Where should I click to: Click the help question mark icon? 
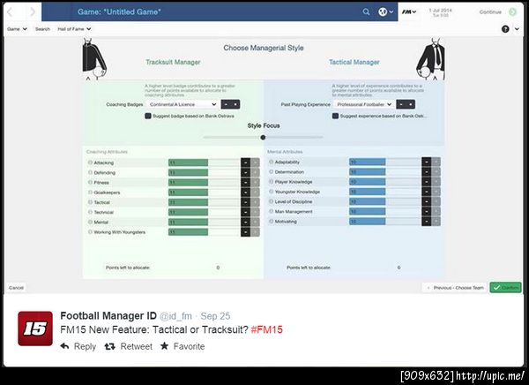coord(505,29)
